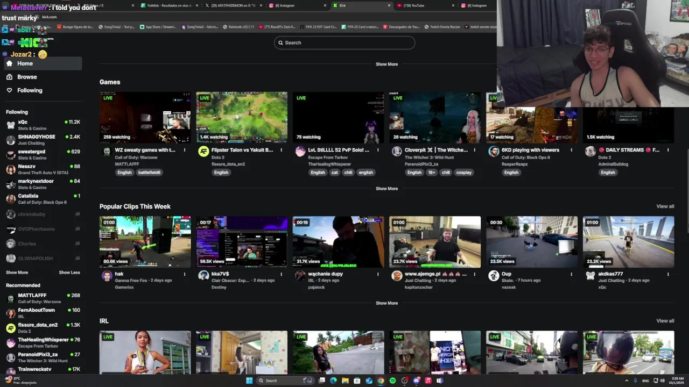The width and height of the screenshot is (689, 387).
Task: Open Spotify in taskbar
Action: (x=392, y=381)
